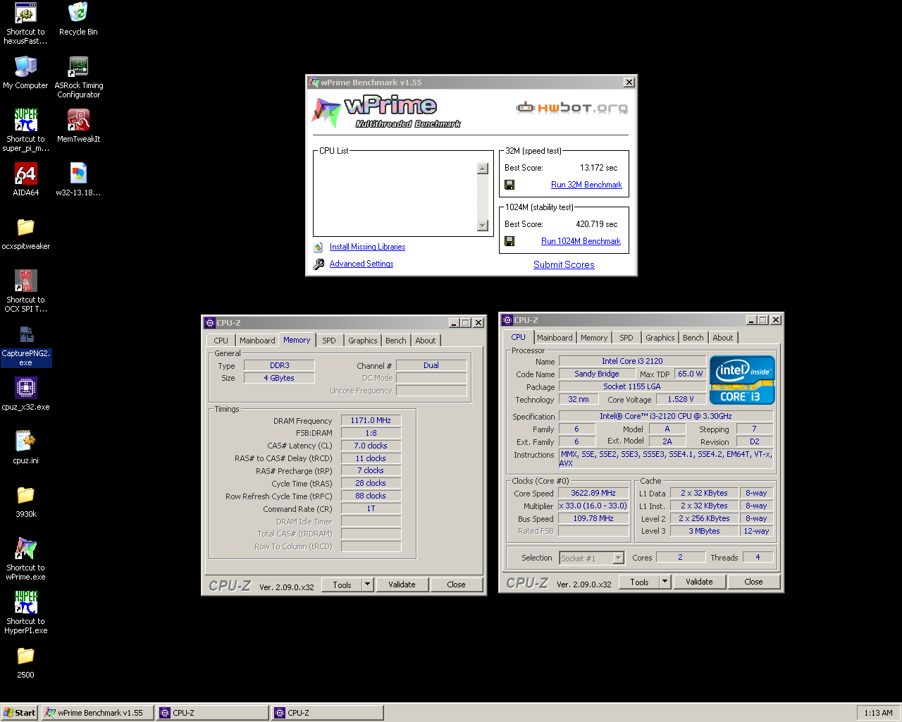Open Graphics tab in right CPU-Z window
The image size is (902, 722).
(660, 338)
